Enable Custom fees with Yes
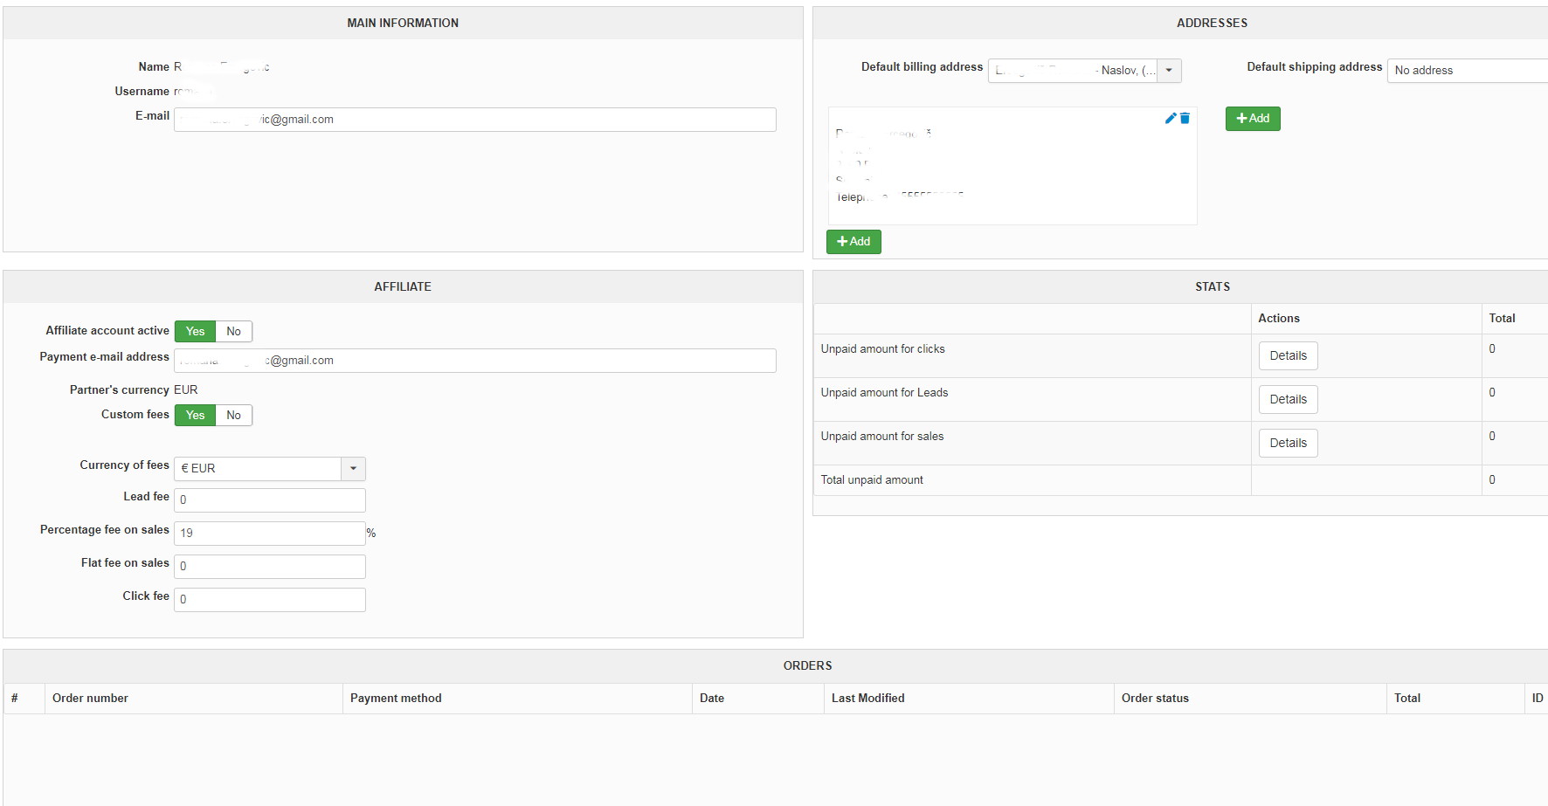Viewport: 1548px width, 806px height. (x=195, y=416)
